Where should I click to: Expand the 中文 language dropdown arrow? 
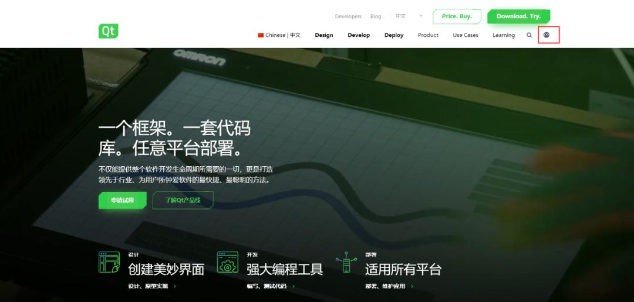[x=421, y=16]
